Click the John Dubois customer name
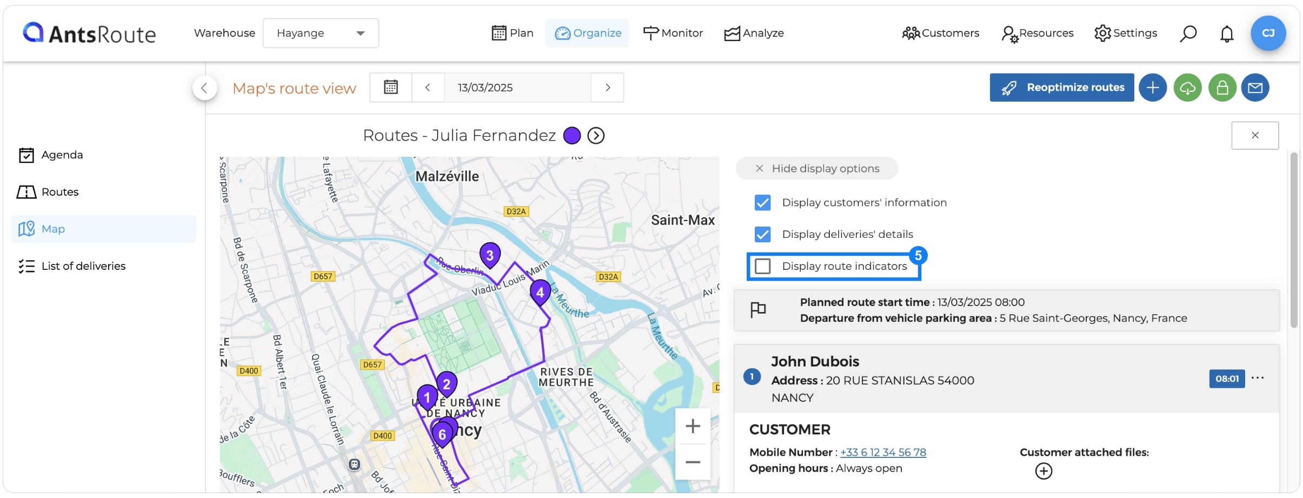The image size is (1303, 498). (x=815, y=361)
